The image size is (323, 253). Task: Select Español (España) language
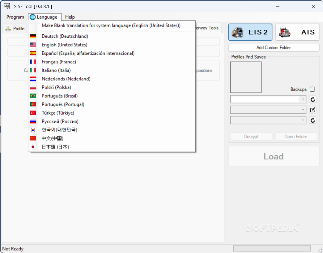(112, 53)
